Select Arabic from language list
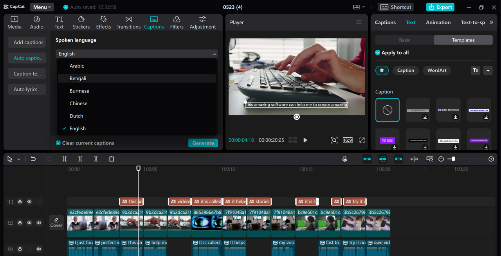The height and width of the screenshot is (256, 501). pyautogui.click(x=137, y=66)
